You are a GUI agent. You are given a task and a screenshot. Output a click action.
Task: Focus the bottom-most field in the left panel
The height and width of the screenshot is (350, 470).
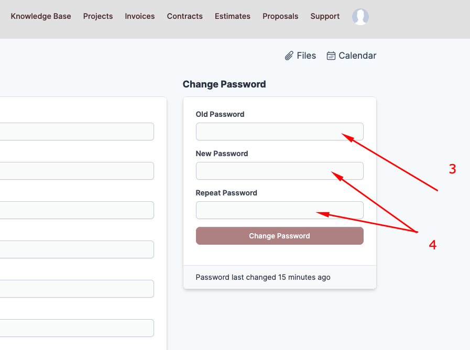pyautogui.click(x=76, y=328)
